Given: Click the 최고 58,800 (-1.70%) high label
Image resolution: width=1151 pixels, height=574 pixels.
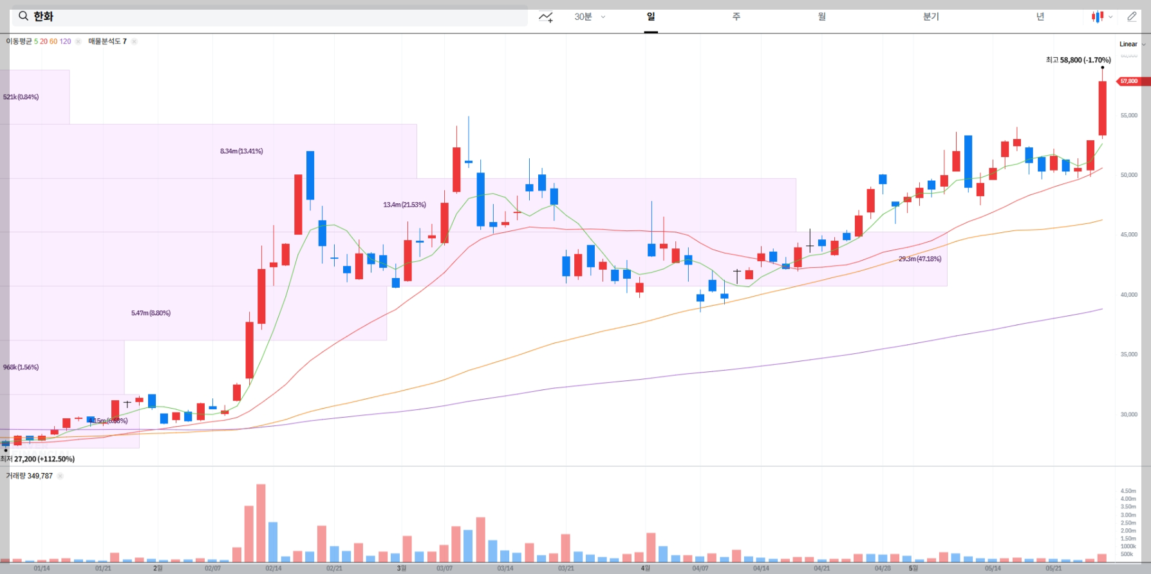Looking at the screenshot, I should [1078, 60].
